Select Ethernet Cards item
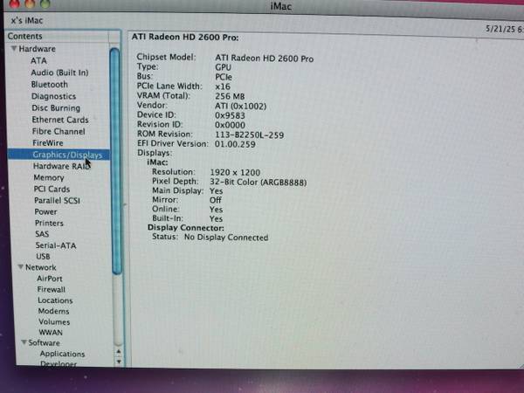The height and width of the screenshot is (393, 524). [x=60, y=120]
